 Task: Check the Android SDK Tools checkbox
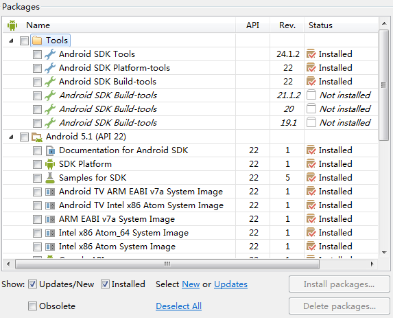point(37,54)
